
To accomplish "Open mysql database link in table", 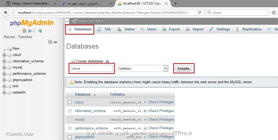I will [x=80, y=120].
